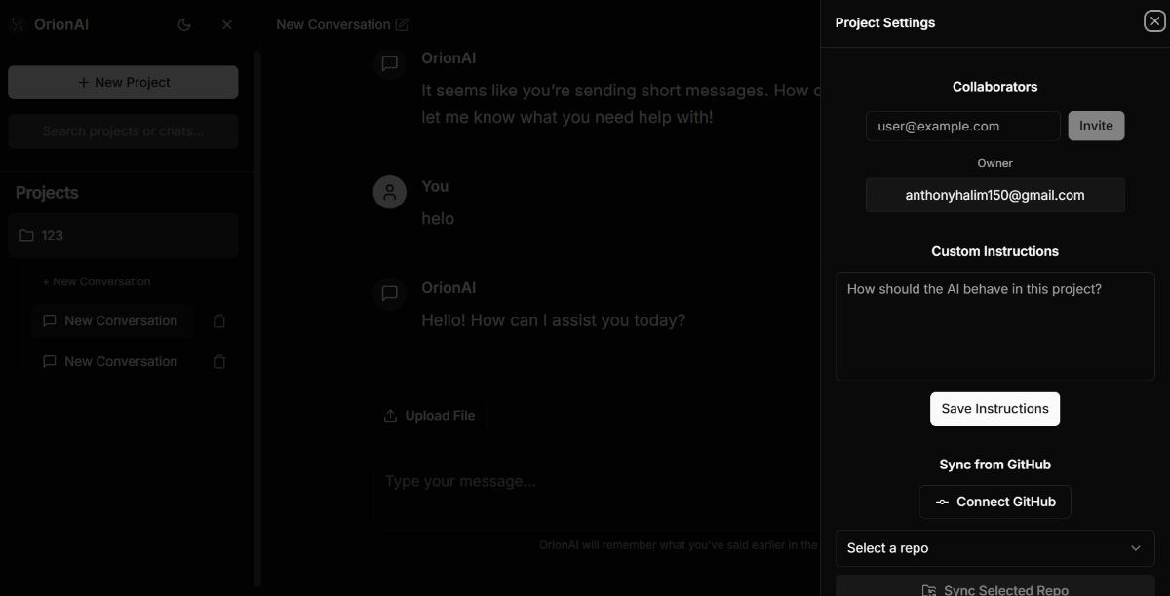Click Save Instructions button
Viewport: 1170px width, 596px height.
[x=994, y=409]
